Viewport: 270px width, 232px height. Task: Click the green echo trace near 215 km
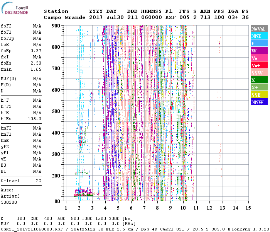pos(82,172)
